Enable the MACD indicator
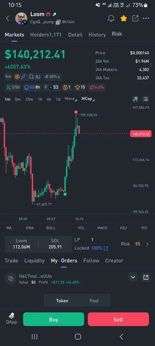 (102, 228)
